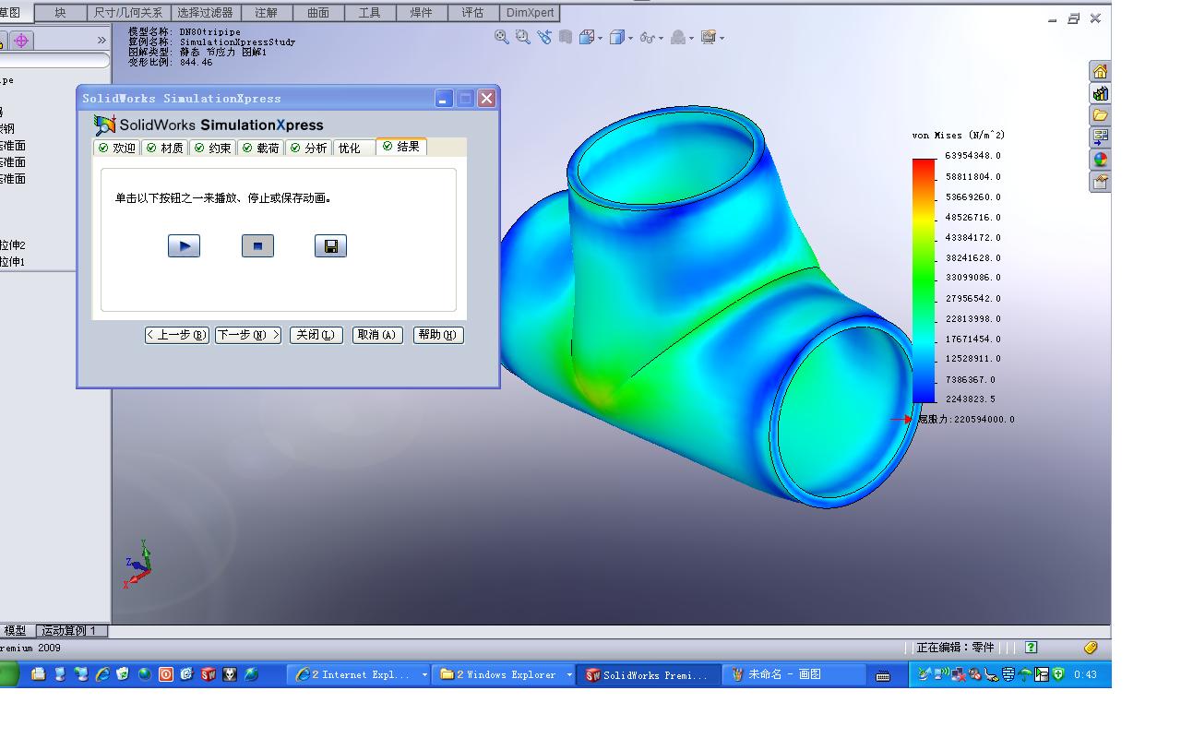This screenshot has width=1181, height=738.
Task: Switch to the 模型 bottom tab
Action: click(x=16, y=631)
